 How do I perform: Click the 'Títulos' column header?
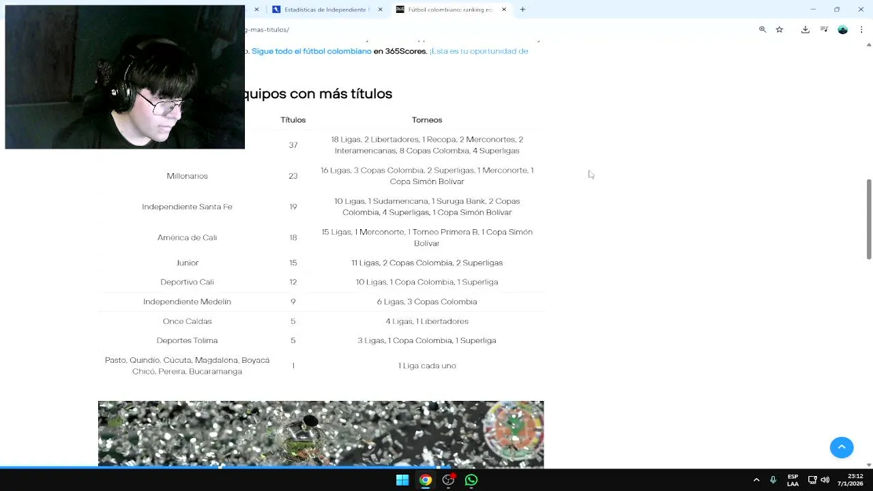click(x=293, y=120)
